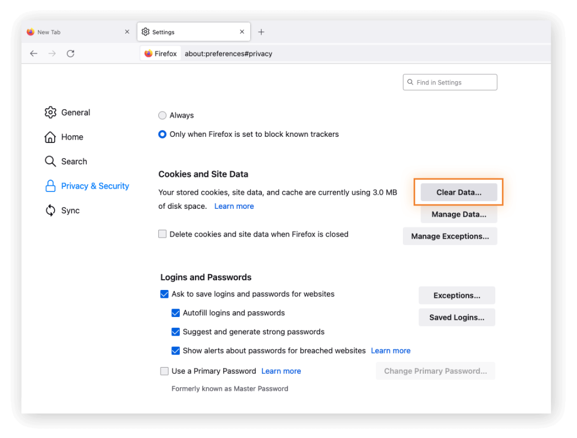Viewport: 577px width, 438px height.
Task: Select the Settings tab
Action: 194,32
